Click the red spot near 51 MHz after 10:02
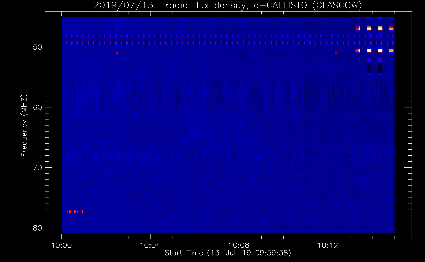Image resolution: width=425 pixels, height=262 pixels. tap(117, 53)
